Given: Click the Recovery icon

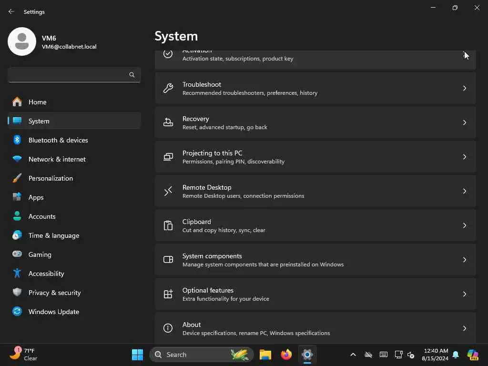Looking at the screenshot, I should coord(168,122).
